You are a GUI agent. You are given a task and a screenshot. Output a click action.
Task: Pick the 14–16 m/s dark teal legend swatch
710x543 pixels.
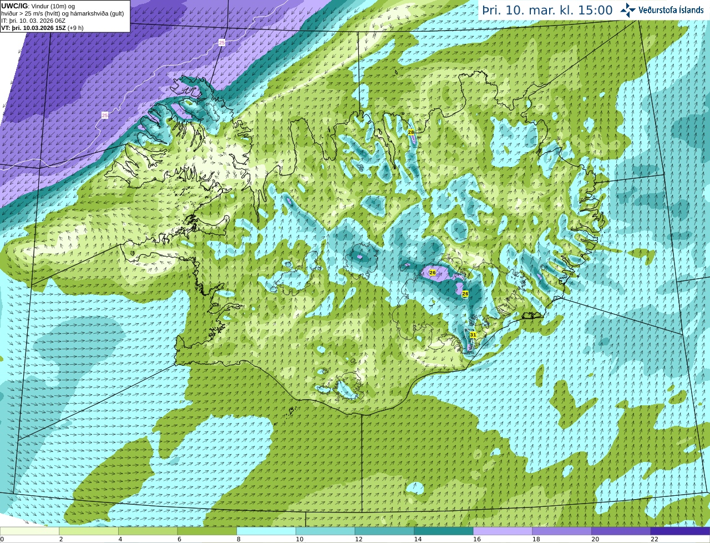(444, 531)
